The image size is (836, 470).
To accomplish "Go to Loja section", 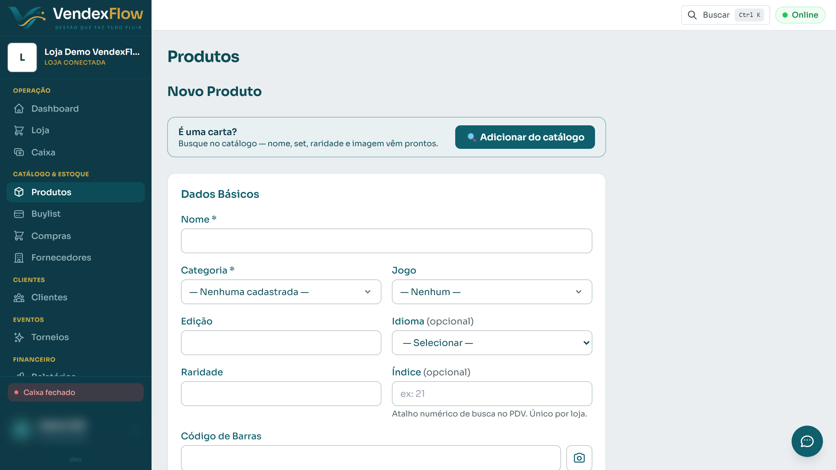I will (76, 130).
